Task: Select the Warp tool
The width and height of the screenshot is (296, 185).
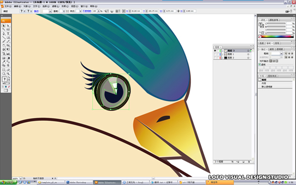Action: (3, 49)
